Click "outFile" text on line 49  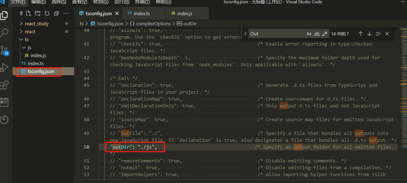[131, 133]
